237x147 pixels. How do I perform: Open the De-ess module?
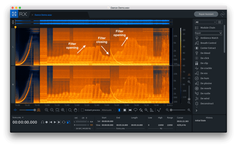[x=201, y=73]
